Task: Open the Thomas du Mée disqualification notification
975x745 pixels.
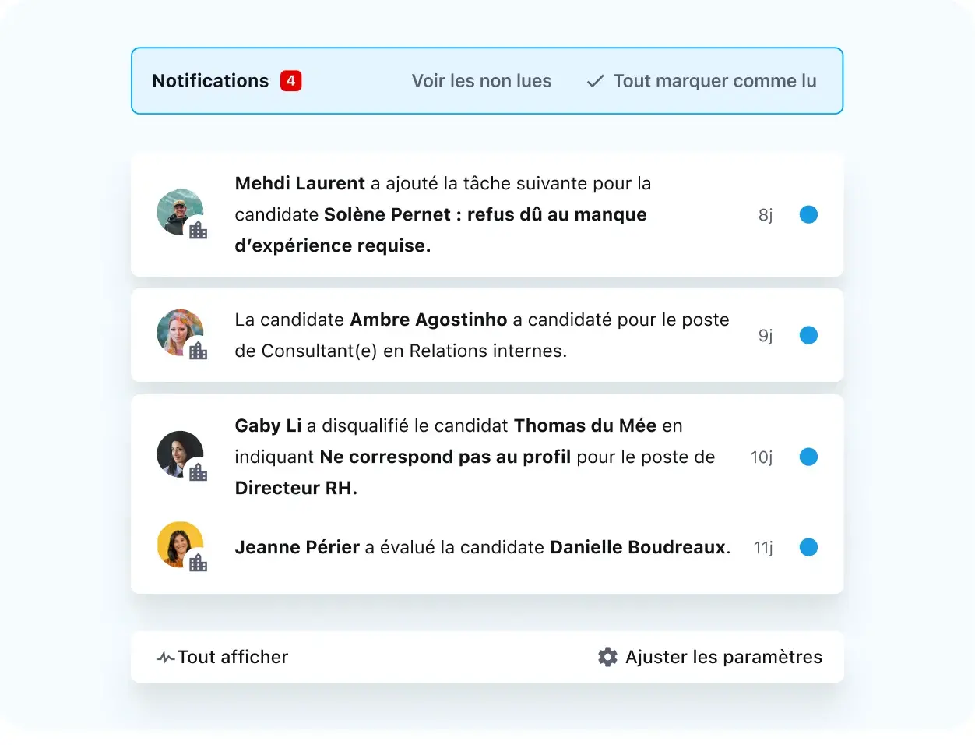Action: tap(474, 457)
